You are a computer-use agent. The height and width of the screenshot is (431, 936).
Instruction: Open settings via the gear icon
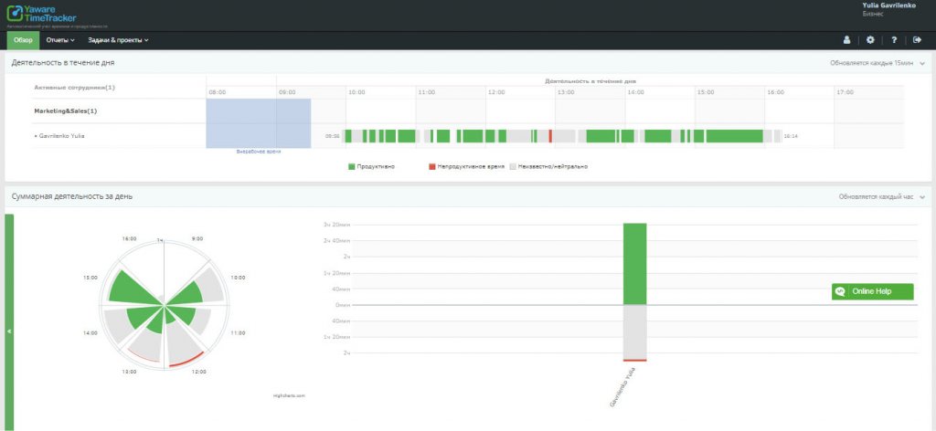click(870, 40)
